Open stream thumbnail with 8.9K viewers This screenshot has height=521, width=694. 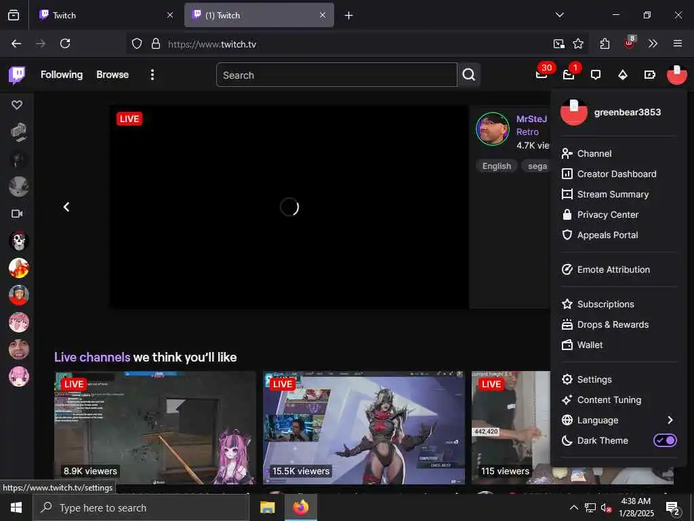(x=155, y=427)
